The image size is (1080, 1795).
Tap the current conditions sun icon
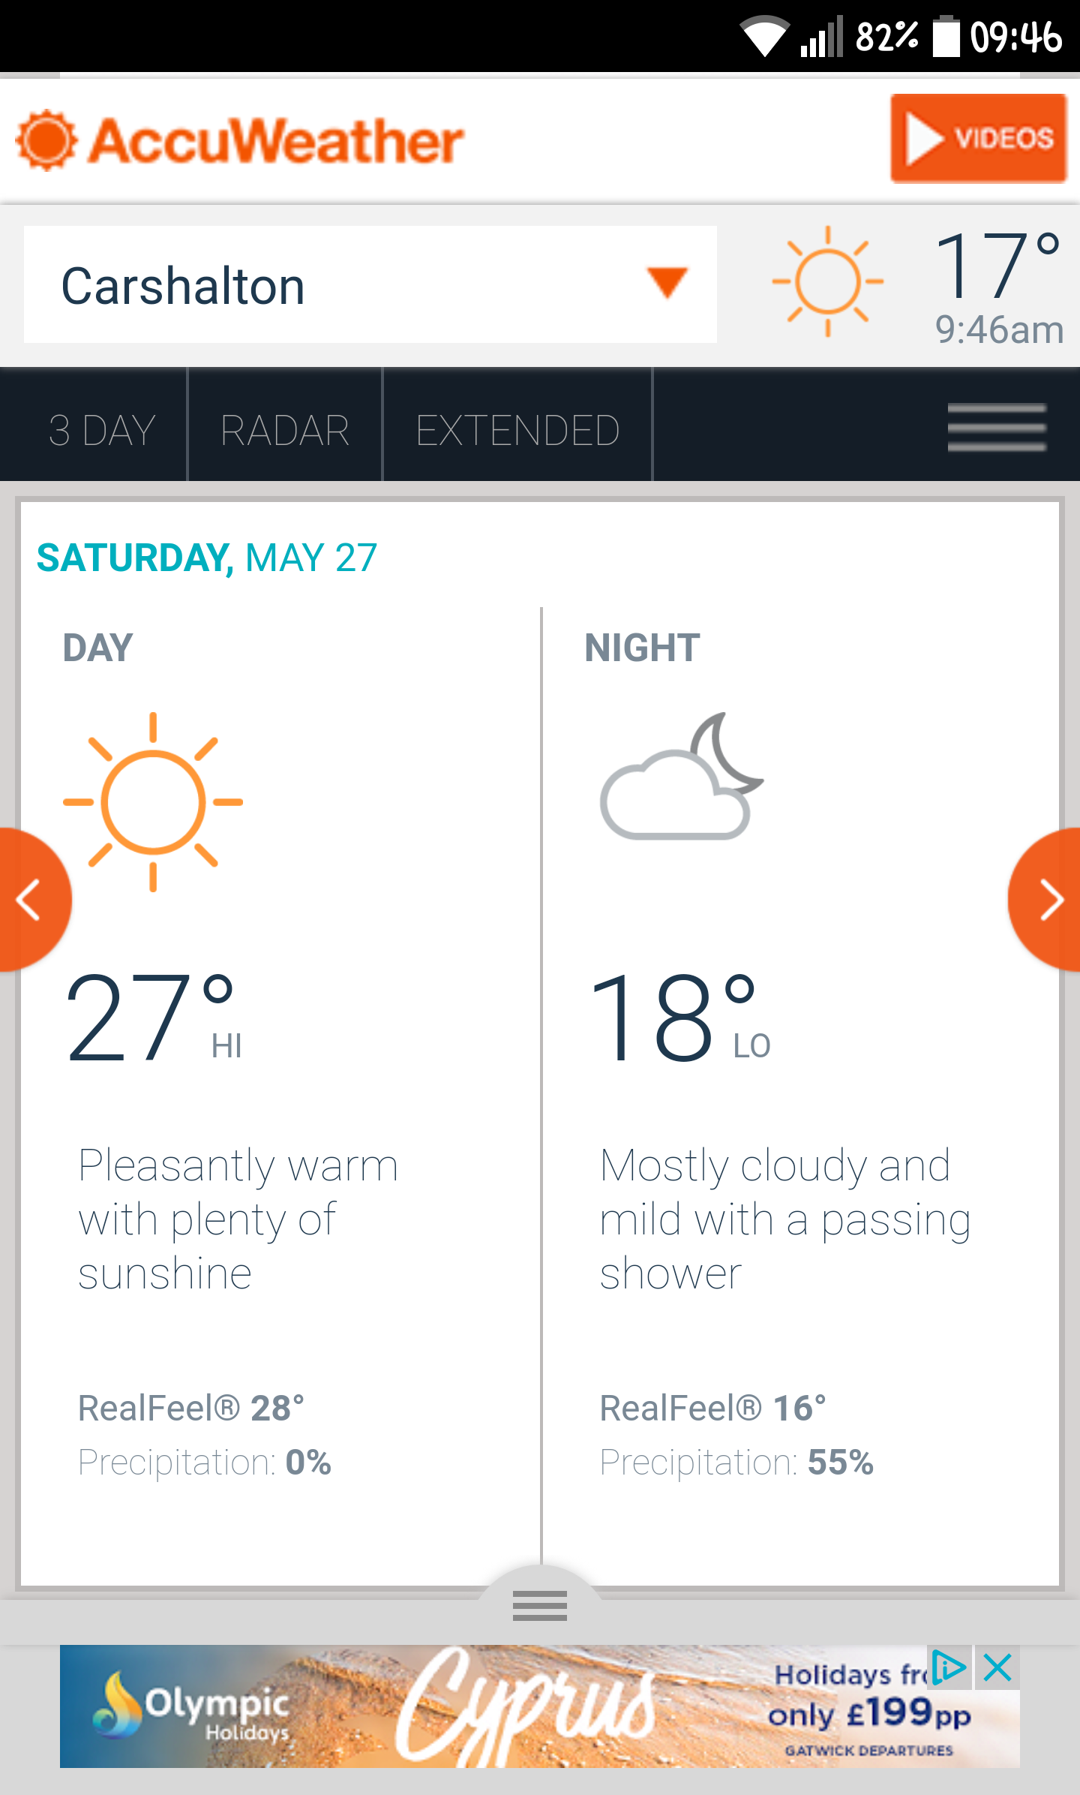click(828, 281)
